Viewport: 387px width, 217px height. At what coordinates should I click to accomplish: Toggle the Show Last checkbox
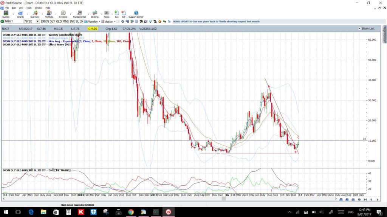click(x=359, y=29)
